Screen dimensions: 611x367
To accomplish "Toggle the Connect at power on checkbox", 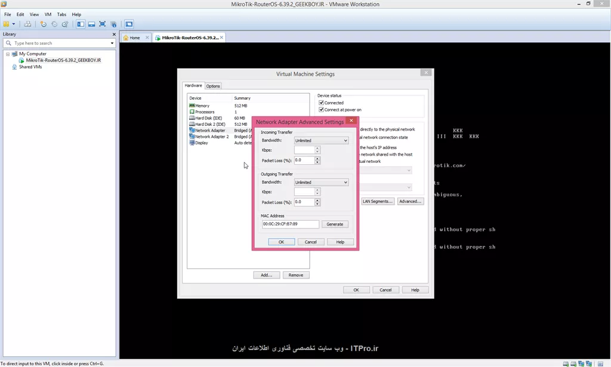I will (321, 110).
